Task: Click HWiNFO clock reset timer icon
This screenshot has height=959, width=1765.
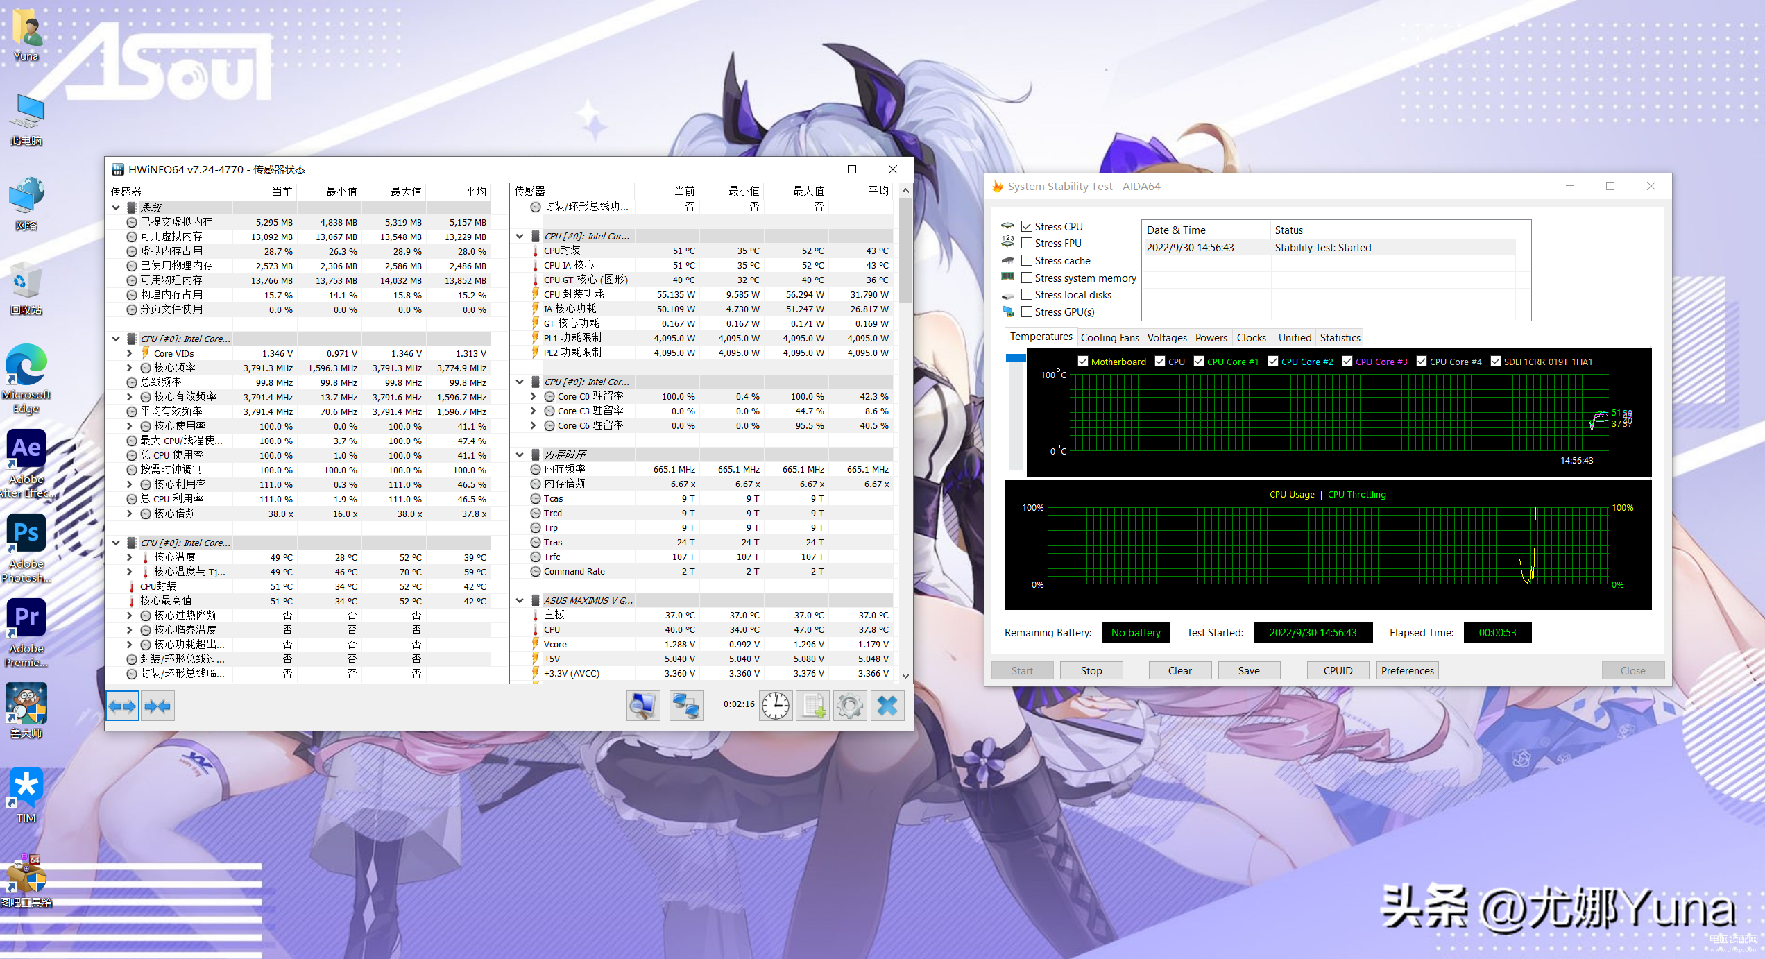Action: pos(776,706)
